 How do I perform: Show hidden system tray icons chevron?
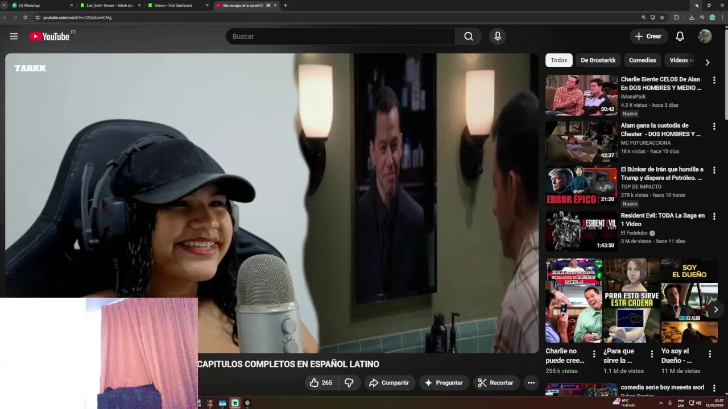click(660, 403)
